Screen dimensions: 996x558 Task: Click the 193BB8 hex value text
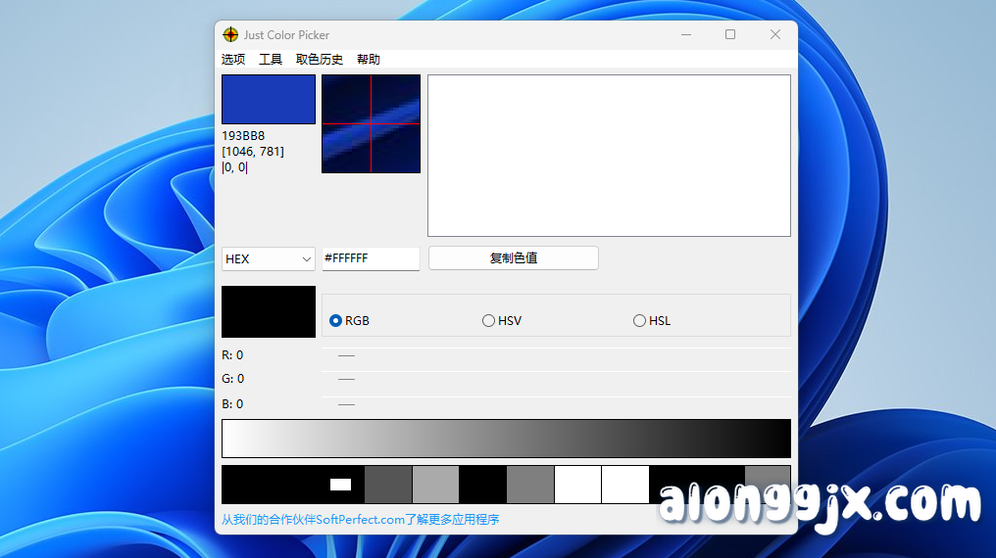click(243, 136)
